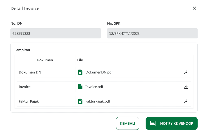This screenshot has height=134, width=208.
Task: Open the DokumenDN.pdf file name
Action: (99, 72)
